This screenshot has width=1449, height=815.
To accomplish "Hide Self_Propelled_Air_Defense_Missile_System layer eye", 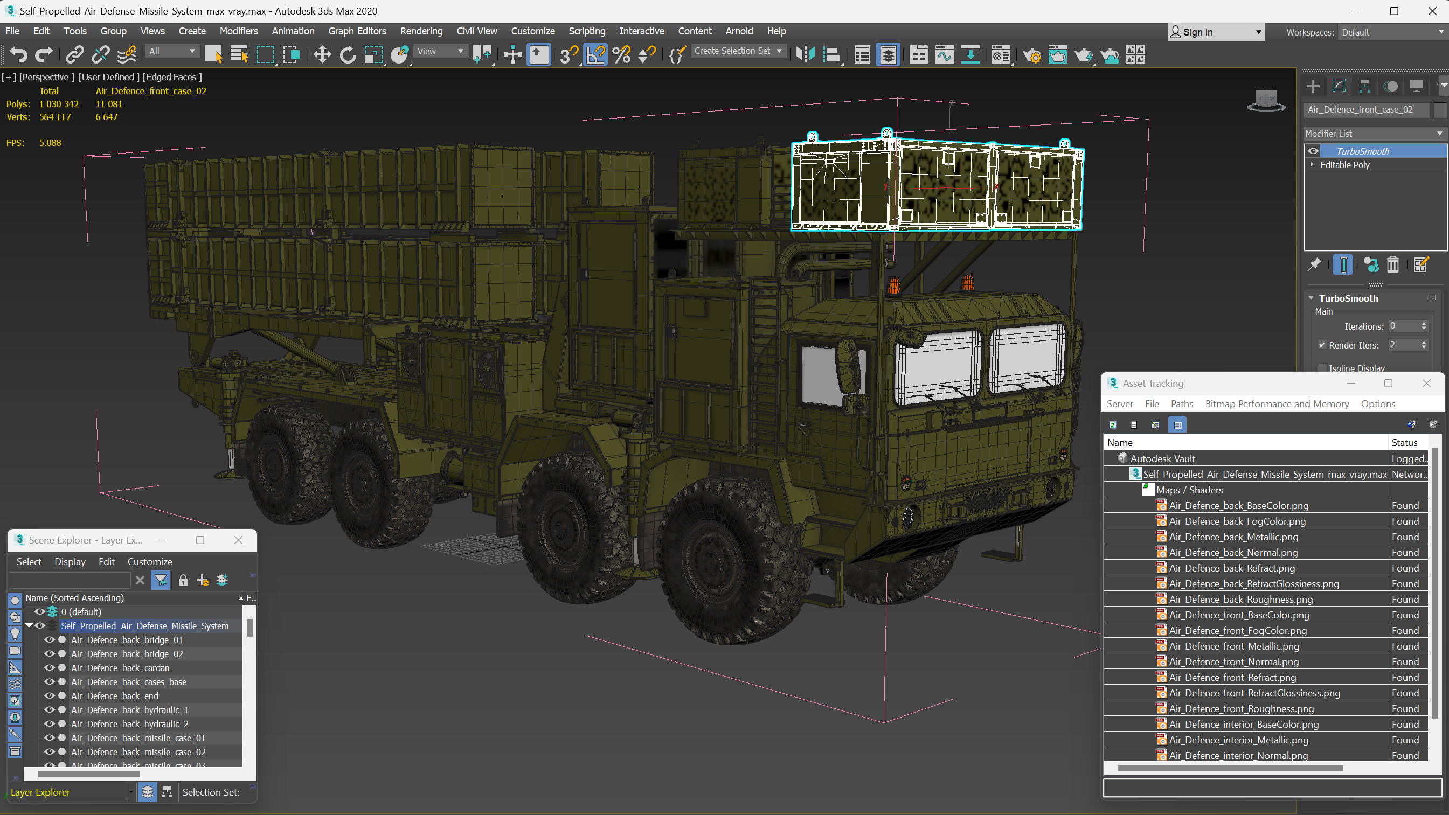I will [39, 625].
